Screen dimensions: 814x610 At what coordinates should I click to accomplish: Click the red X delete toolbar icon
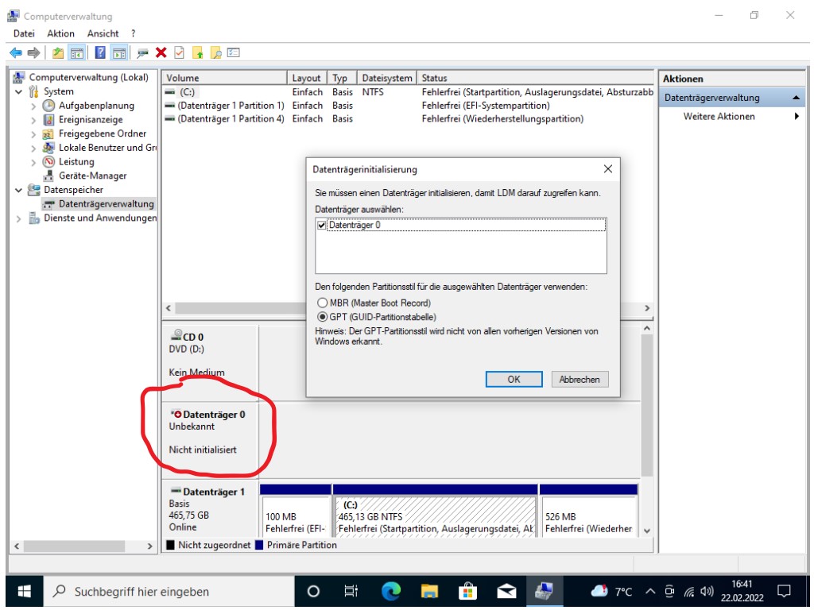[x=161, y=52]
